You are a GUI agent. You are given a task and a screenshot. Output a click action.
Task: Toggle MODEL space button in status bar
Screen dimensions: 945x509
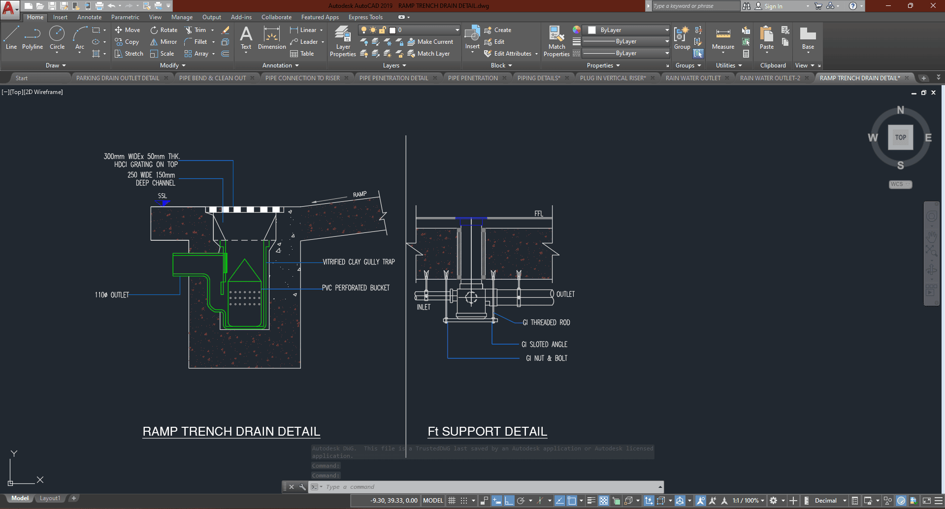(433, 501)
